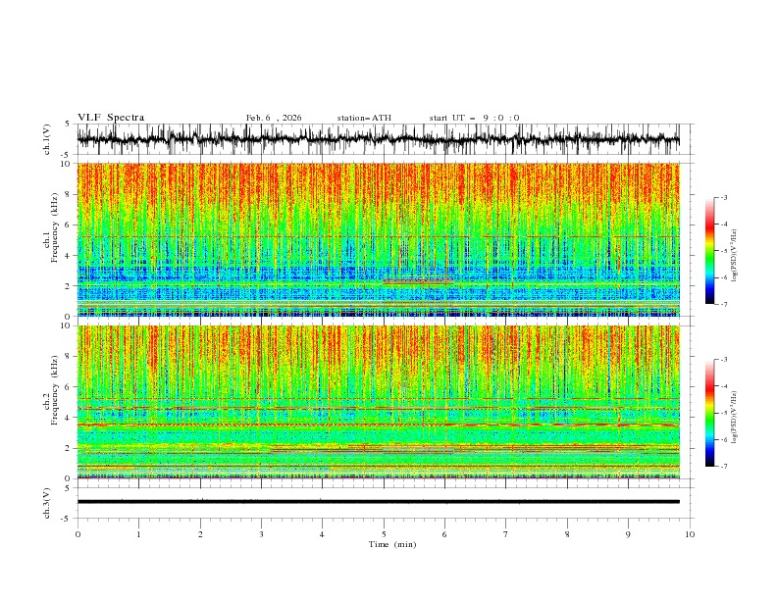Click the "-3" tick on ch.1 color bar

[723, 197]
